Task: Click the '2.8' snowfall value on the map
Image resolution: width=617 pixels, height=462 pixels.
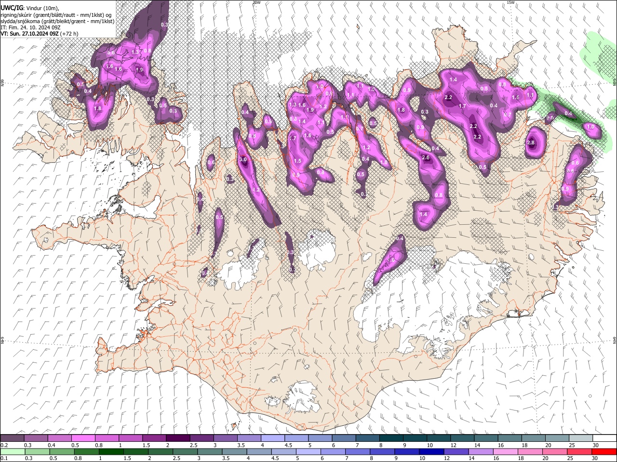Action: [531, 143]
